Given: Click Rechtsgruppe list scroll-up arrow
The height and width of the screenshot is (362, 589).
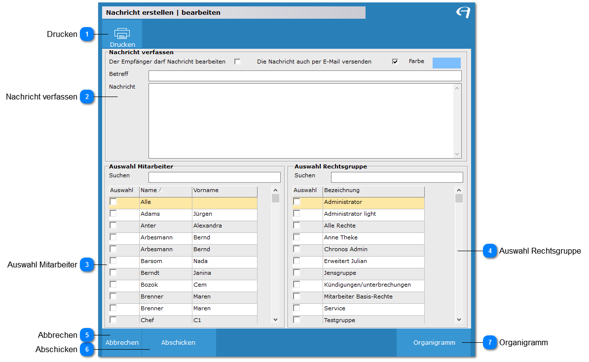Looking at the screenshot, I should coord(459,190).
